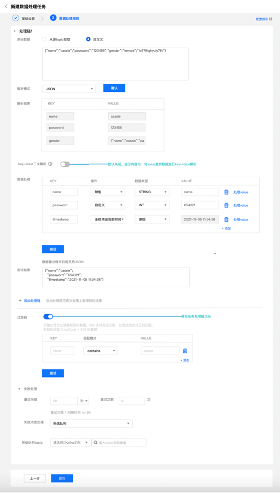Screen dimensions: 280x493
Task: Click the 提交 button
Action: [62, 479]
